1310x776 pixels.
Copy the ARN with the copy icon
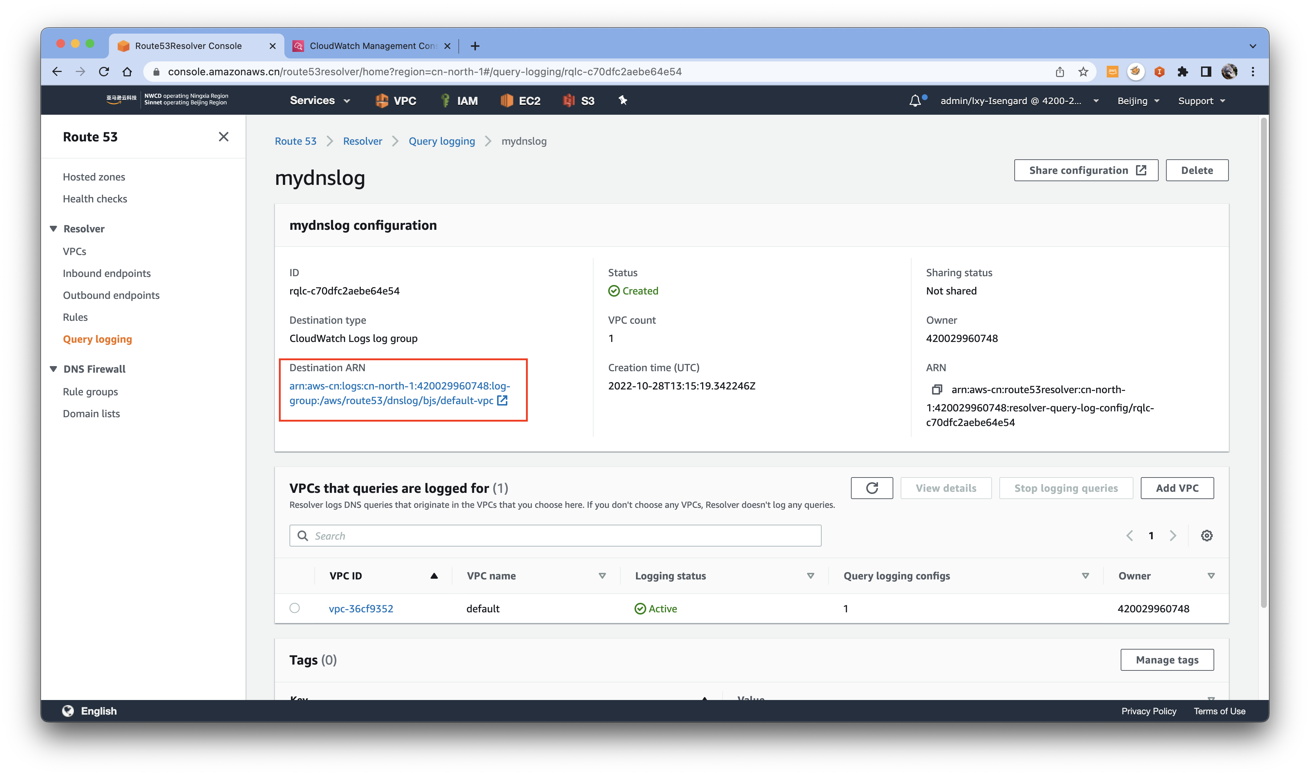pyautogui.click(x=936, y=389)
